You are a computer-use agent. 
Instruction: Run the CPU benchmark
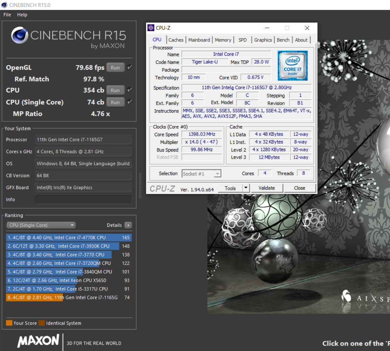[115, 90]
